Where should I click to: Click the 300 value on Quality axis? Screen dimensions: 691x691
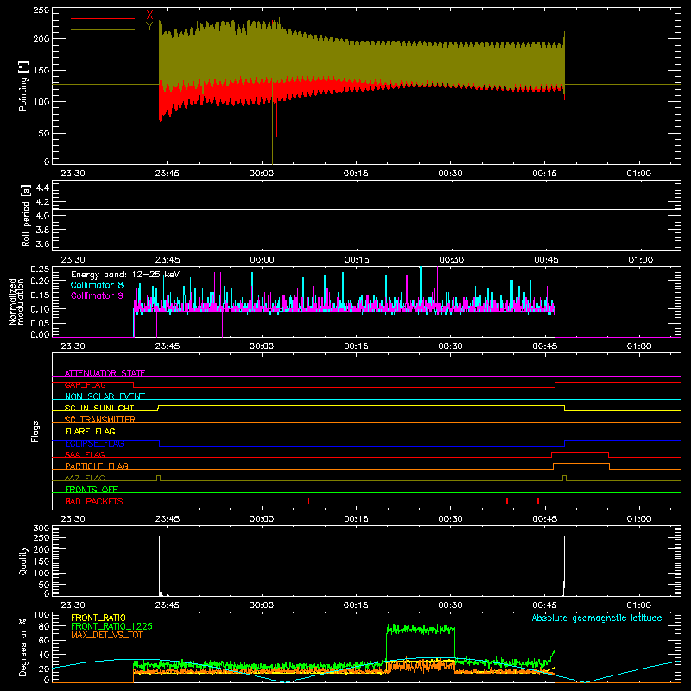[x=41, y=529]
